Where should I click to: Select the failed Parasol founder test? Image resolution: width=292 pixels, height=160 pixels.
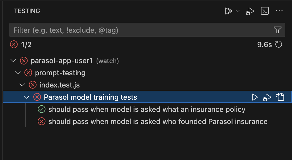[158, 121]
